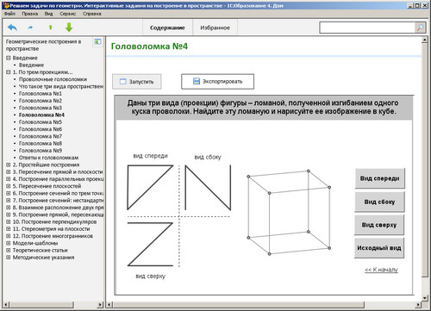Click the Исходный вид button
This screenshot has height=311, width=431.
coord(379,248)
